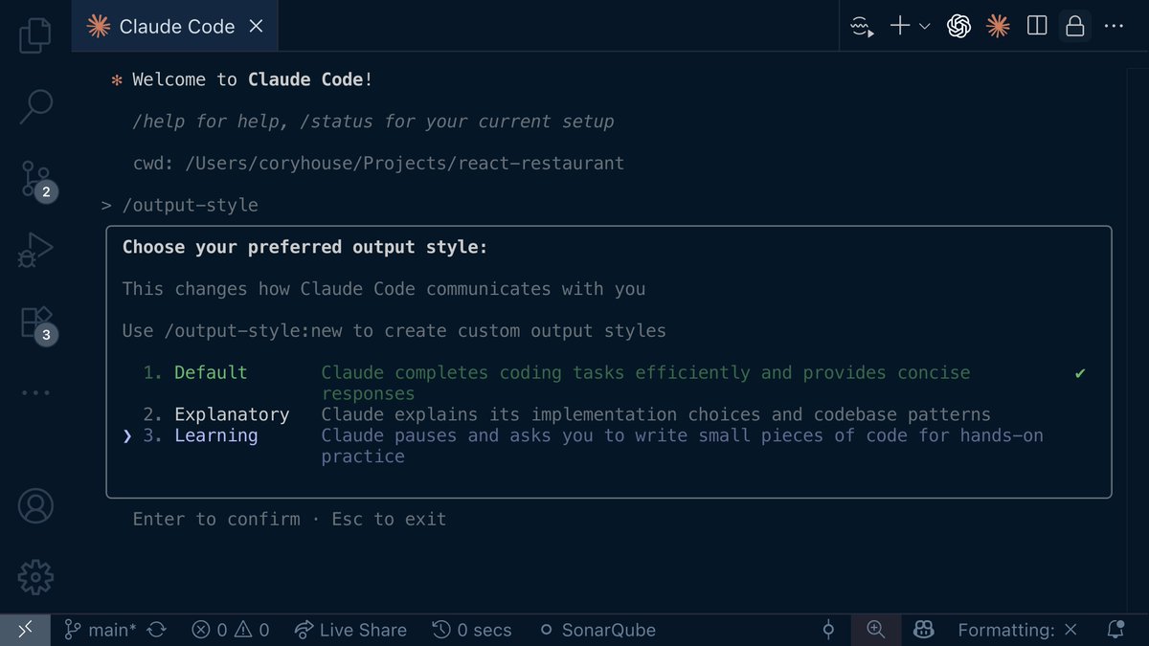Show additional views via the ellipsis in activity bar
Viewport: 1149px width, 646px height.
[x=35, y=392]
